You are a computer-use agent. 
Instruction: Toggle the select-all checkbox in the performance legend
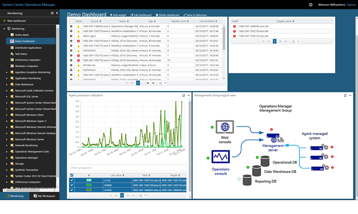(72, 175)
